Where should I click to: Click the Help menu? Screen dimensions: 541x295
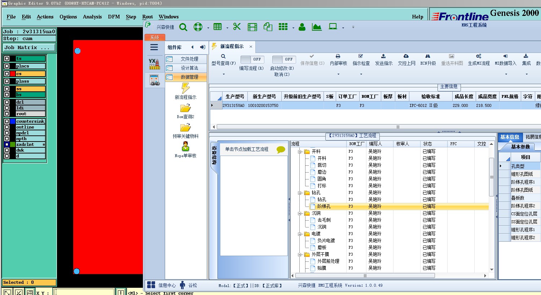click(418, 17)
